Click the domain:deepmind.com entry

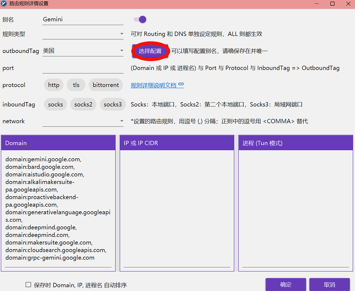pos(38,235)
